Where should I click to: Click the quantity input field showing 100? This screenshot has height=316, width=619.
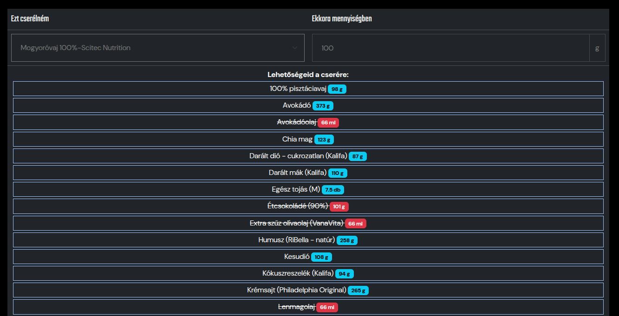click(x=450, y=48)
